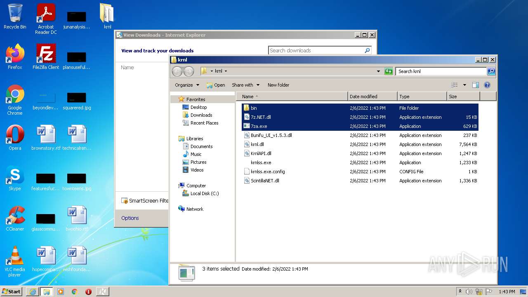Click Chrome icon in taskbar

[74, 292]
